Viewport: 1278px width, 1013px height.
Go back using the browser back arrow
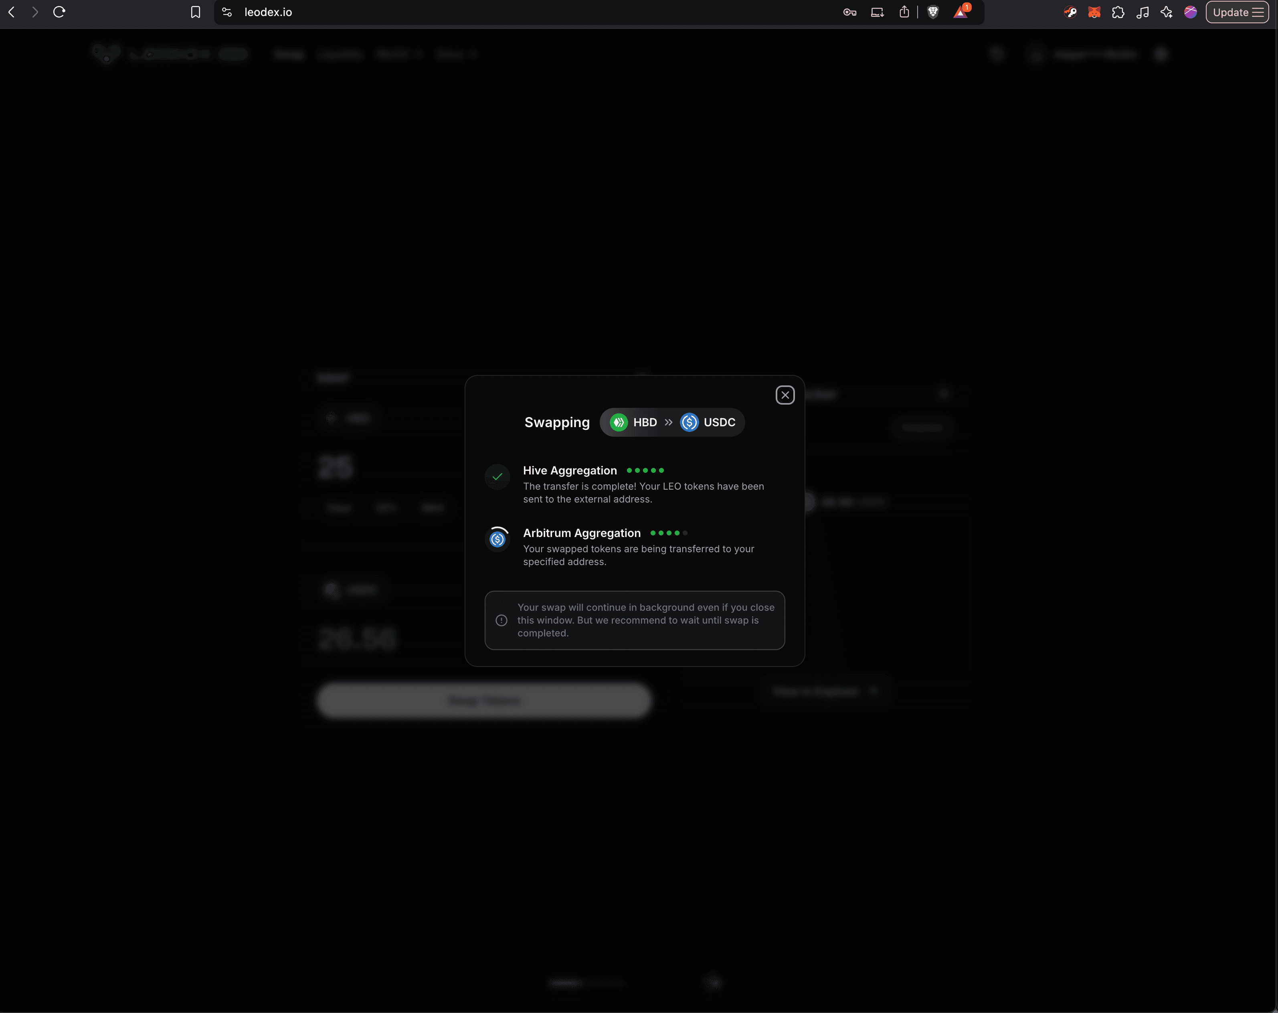pyautogui.click(x=11, y=12)
